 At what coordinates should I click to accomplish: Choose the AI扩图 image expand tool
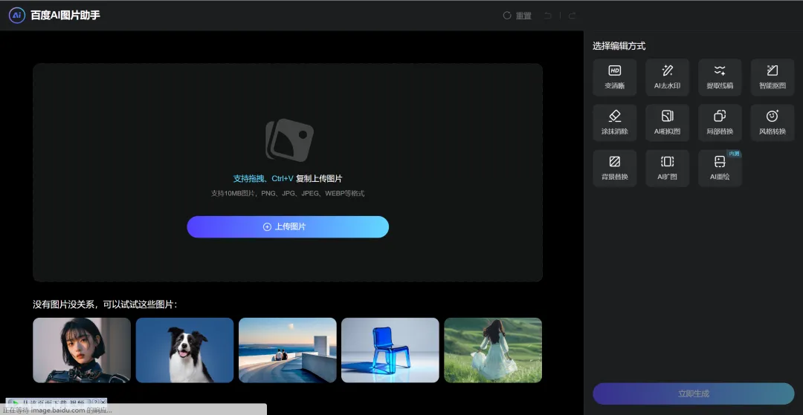click(x=667, y=168)
